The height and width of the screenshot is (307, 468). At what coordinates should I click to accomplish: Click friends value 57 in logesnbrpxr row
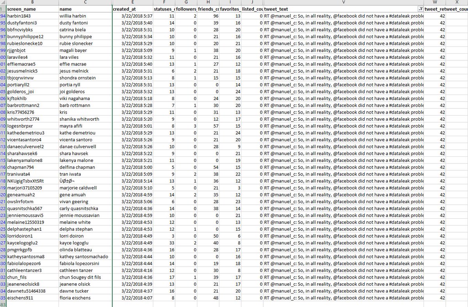pos(208,126)
